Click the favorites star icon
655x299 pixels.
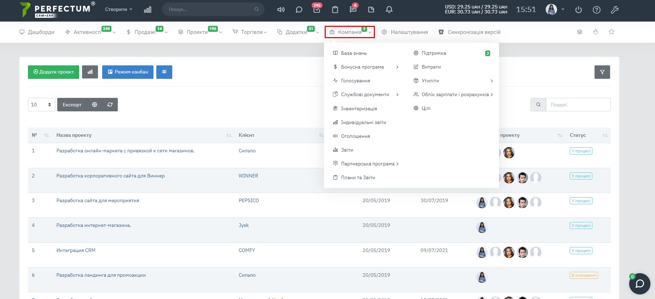(611, 32)
